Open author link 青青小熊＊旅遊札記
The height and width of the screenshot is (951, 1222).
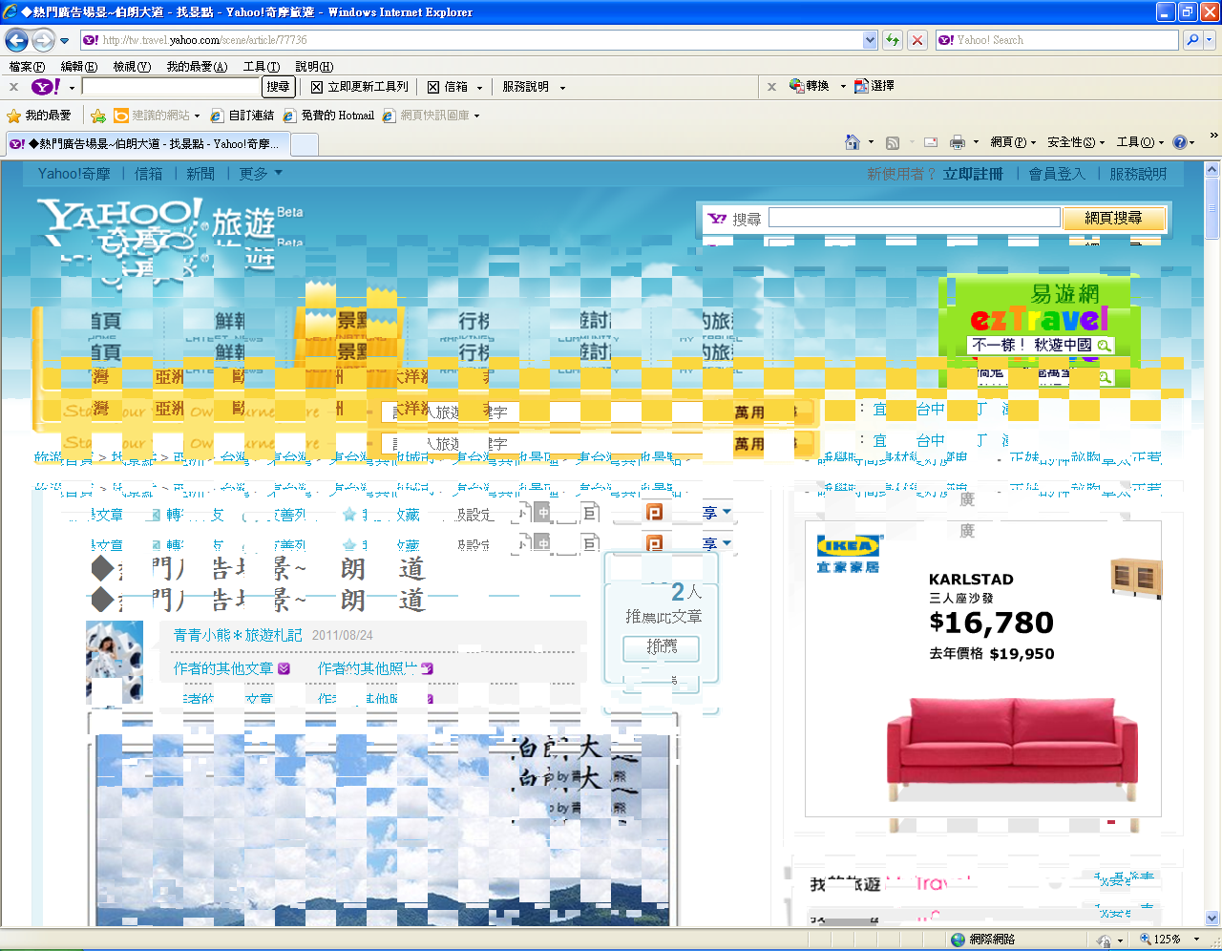click(238, 635)
